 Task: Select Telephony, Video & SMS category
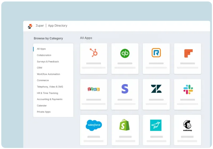pos(50,87)
